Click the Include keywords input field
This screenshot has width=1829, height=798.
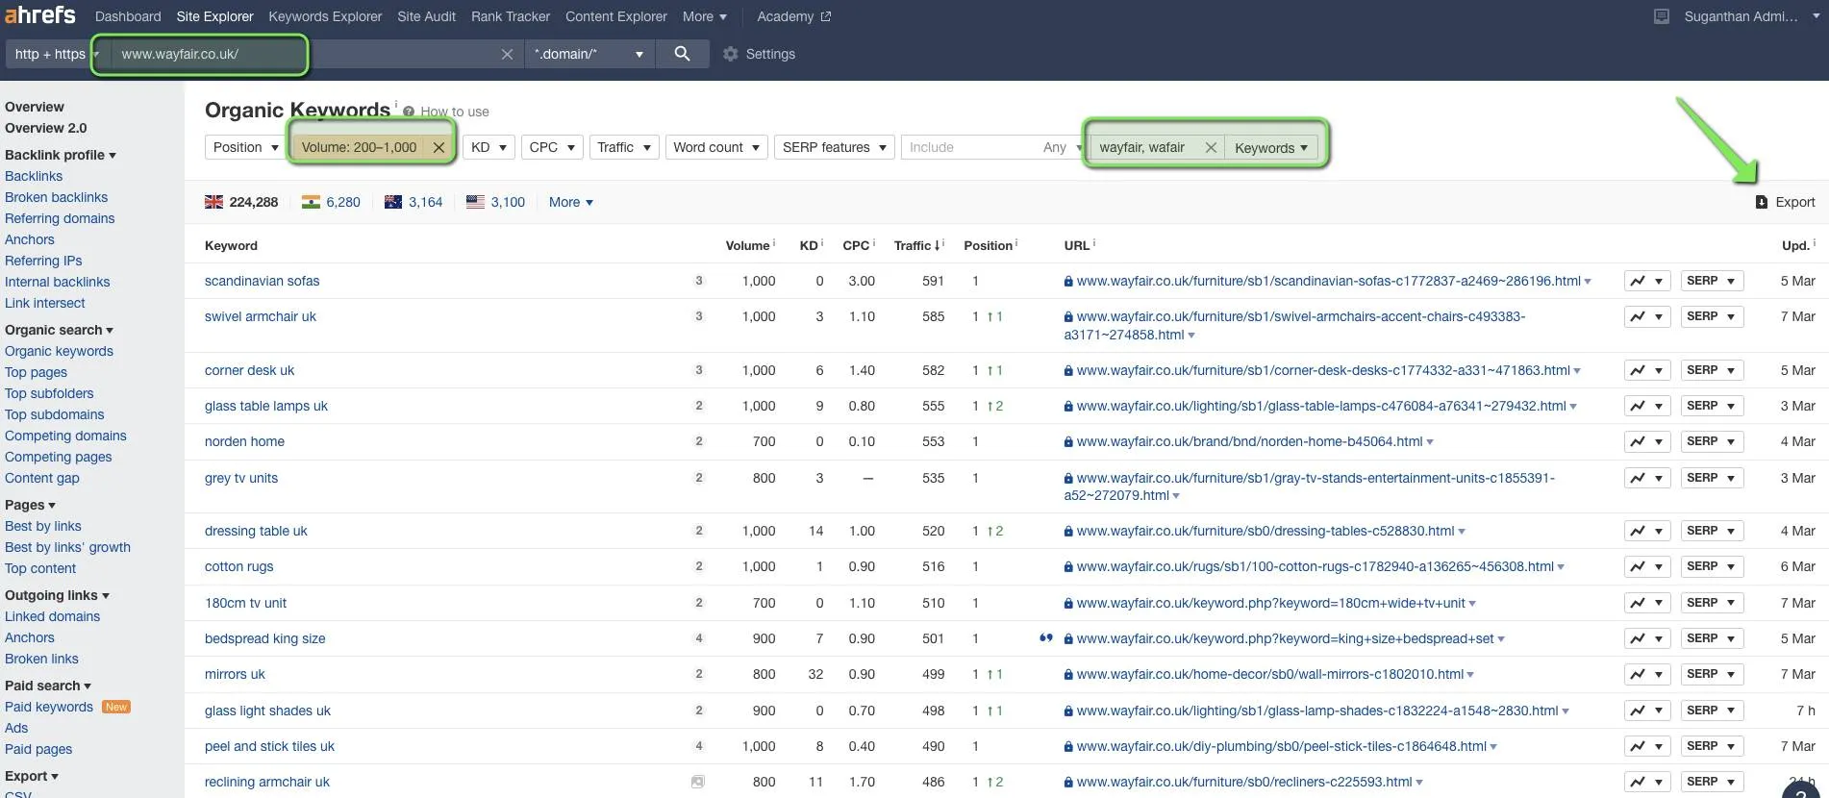point(966,147)
